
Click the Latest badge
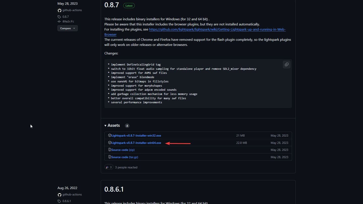(129, 6)
